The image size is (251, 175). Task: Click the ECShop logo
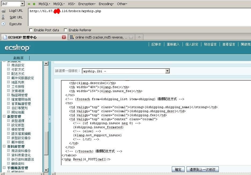[x=17, y=48]
